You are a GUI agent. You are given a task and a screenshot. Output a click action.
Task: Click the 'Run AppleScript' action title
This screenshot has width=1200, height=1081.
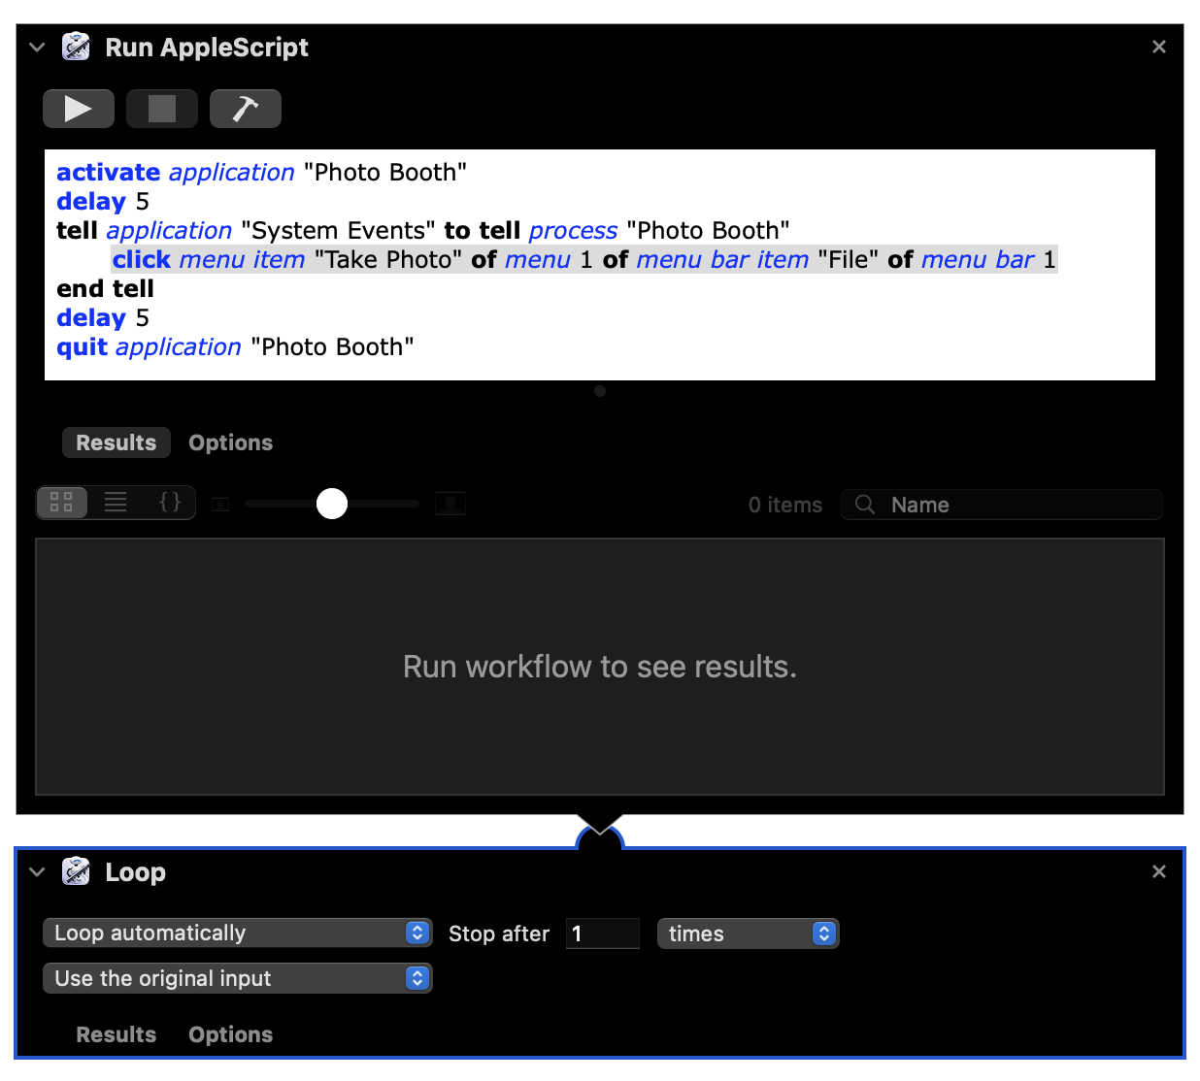point(207,48)
